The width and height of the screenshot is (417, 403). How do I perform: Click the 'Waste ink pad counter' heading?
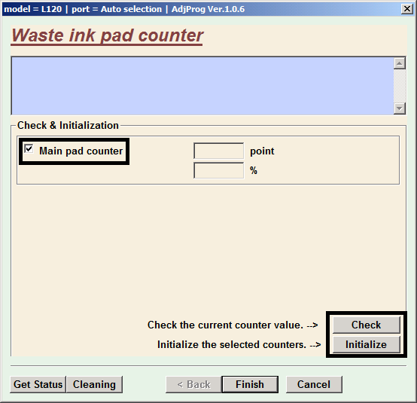pyautogui.click(x=107, y=36)
